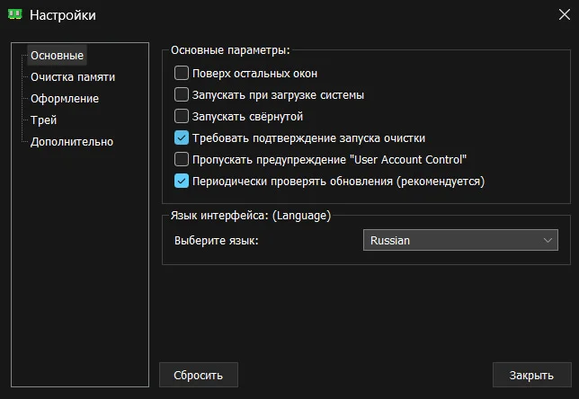The width and height of the screenshot is (579, 399).
Task: Uncheck Периодически проверять обновления
Action: 182,182
